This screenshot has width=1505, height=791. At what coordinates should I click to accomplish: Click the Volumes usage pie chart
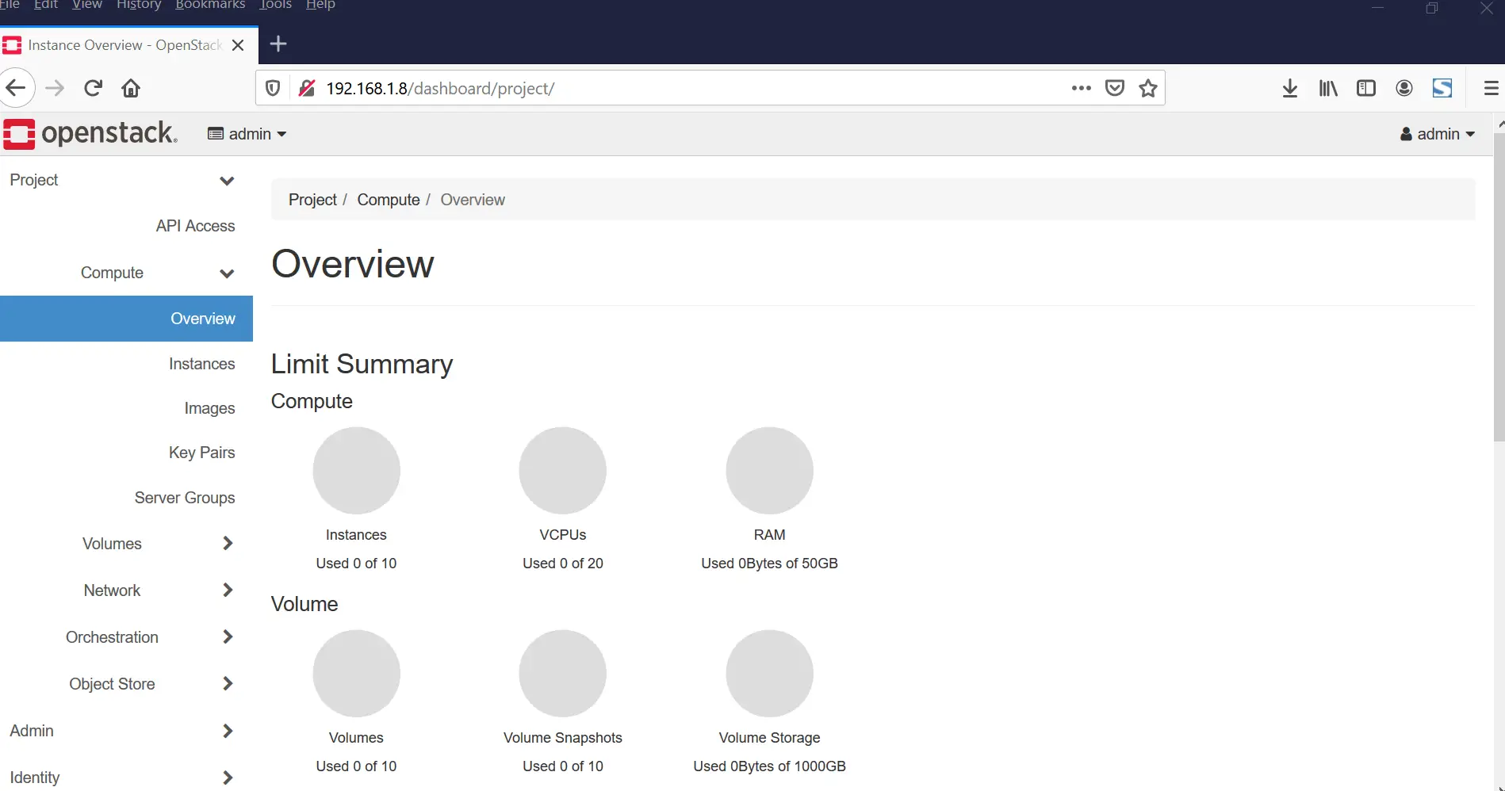356,674
